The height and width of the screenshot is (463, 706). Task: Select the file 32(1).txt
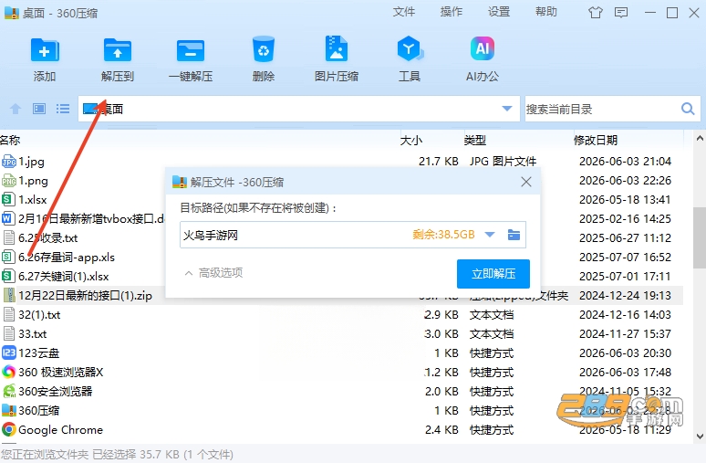(39, 314)
